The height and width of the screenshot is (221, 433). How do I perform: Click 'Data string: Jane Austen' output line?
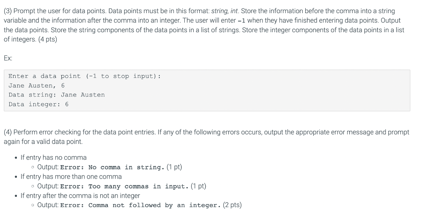57,95
